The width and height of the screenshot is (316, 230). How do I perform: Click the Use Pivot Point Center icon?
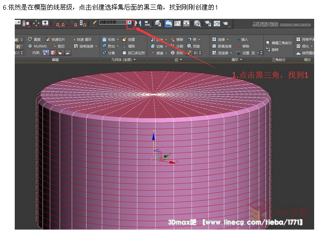[x=26, y=24]
